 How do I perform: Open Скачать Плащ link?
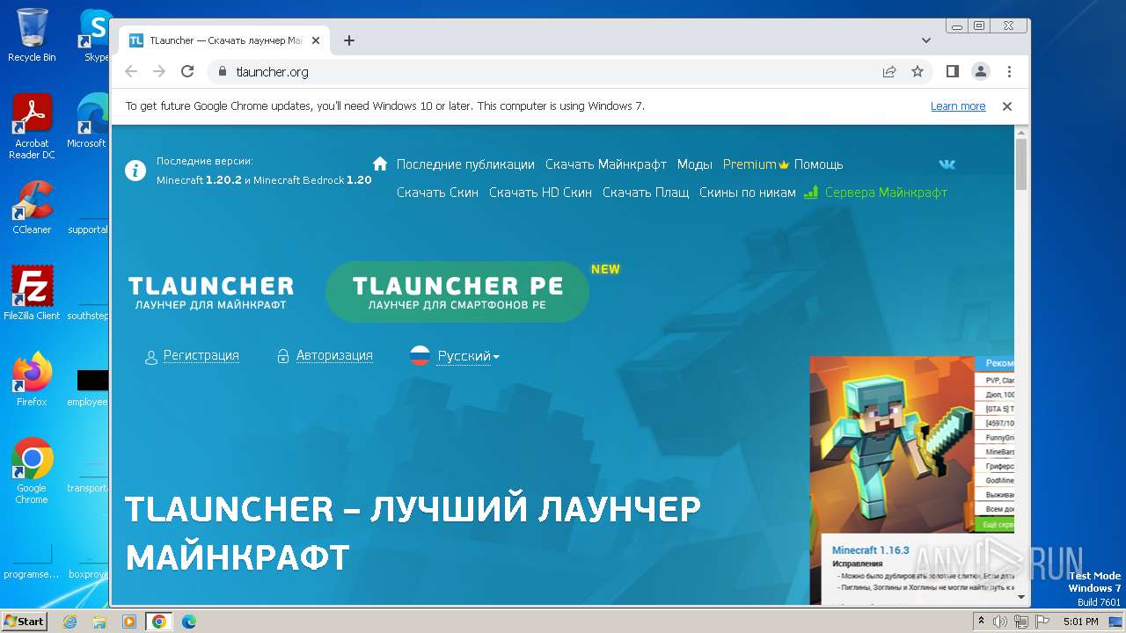(x=646, y=193)
